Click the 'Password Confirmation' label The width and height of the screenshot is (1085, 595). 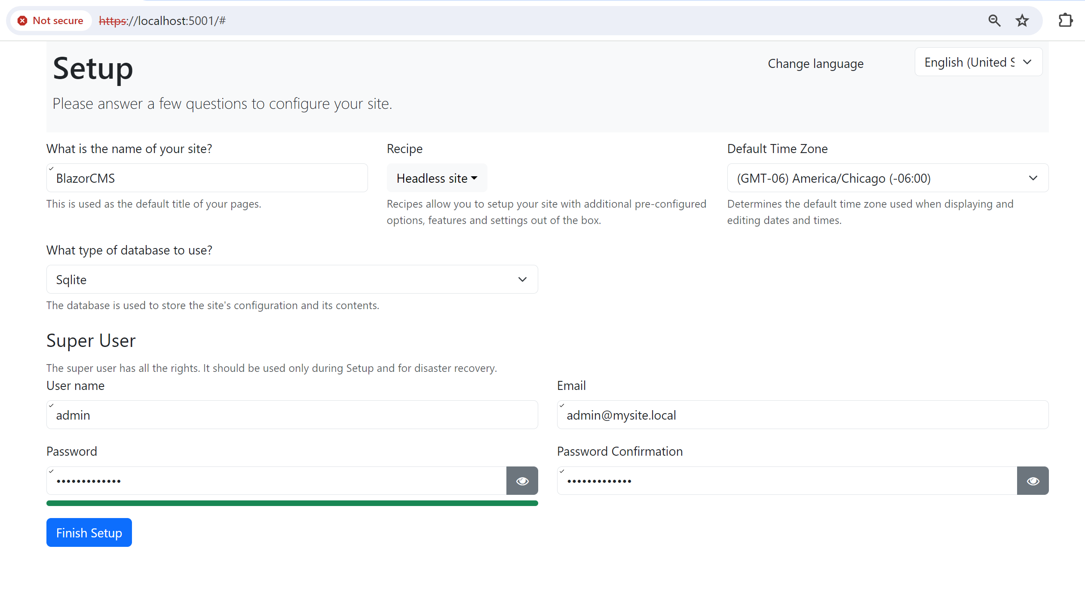(x=619, y=451)
